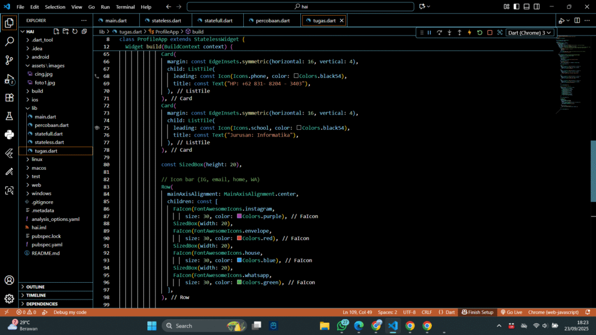The width and height of the screenshot is (596, 335).
Task: Stop debugging with the red square
Action: [x=489, y=33]
